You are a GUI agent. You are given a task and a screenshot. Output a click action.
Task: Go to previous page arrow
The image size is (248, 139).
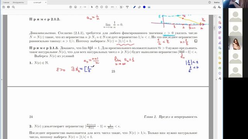click(71, 7)
